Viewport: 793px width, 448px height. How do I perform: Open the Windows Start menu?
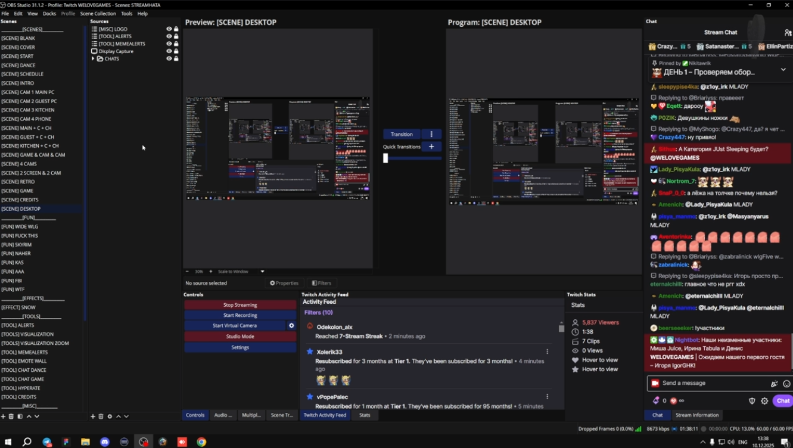click(x=8, y=442)
